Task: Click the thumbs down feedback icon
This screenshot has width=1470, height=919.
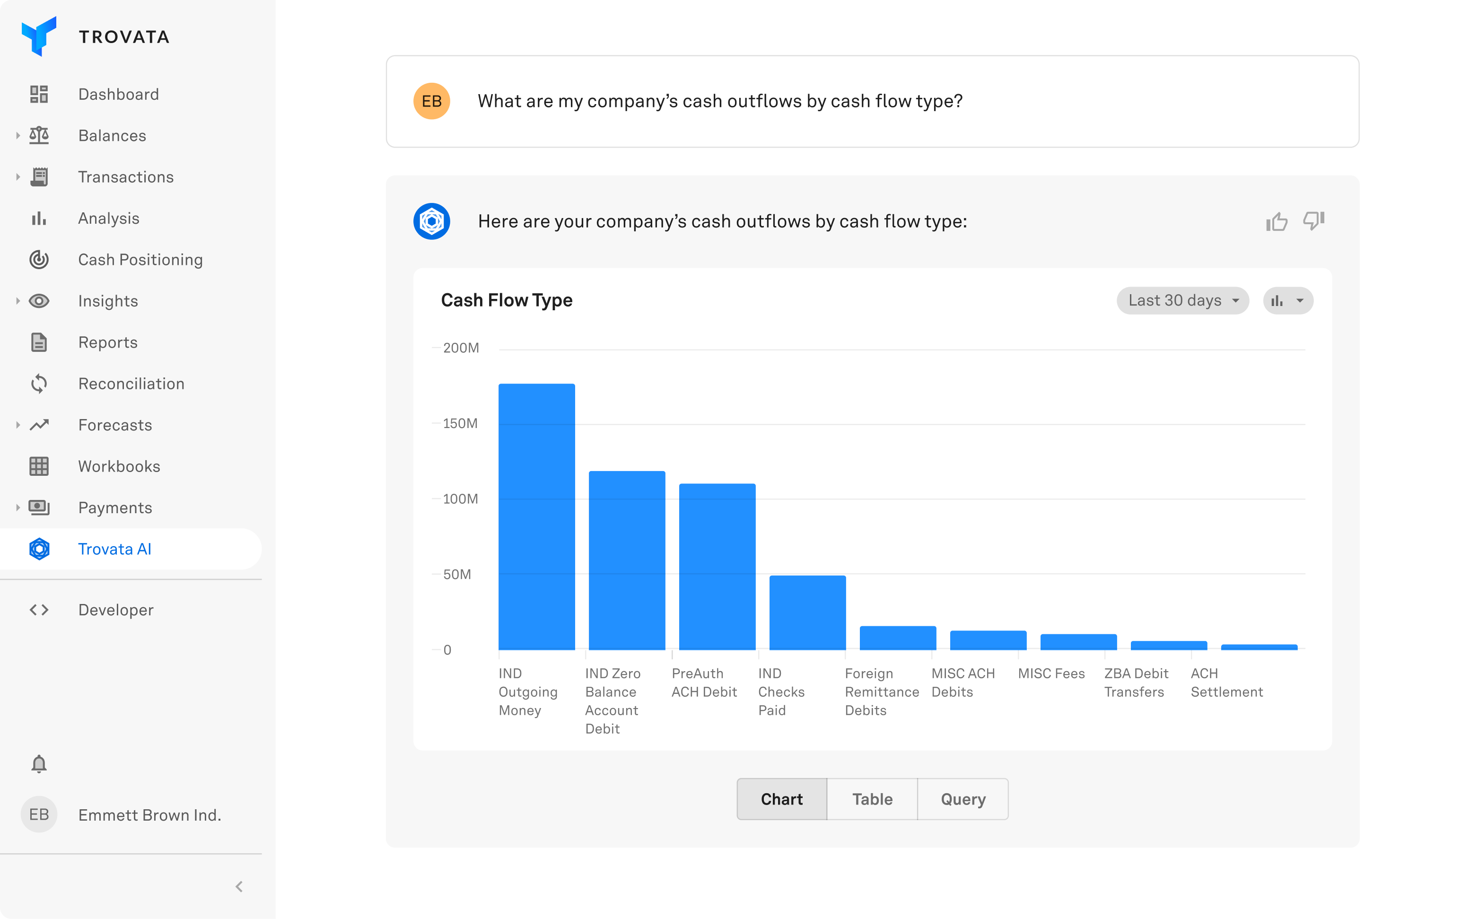Action: click(x=1313, y=220)
